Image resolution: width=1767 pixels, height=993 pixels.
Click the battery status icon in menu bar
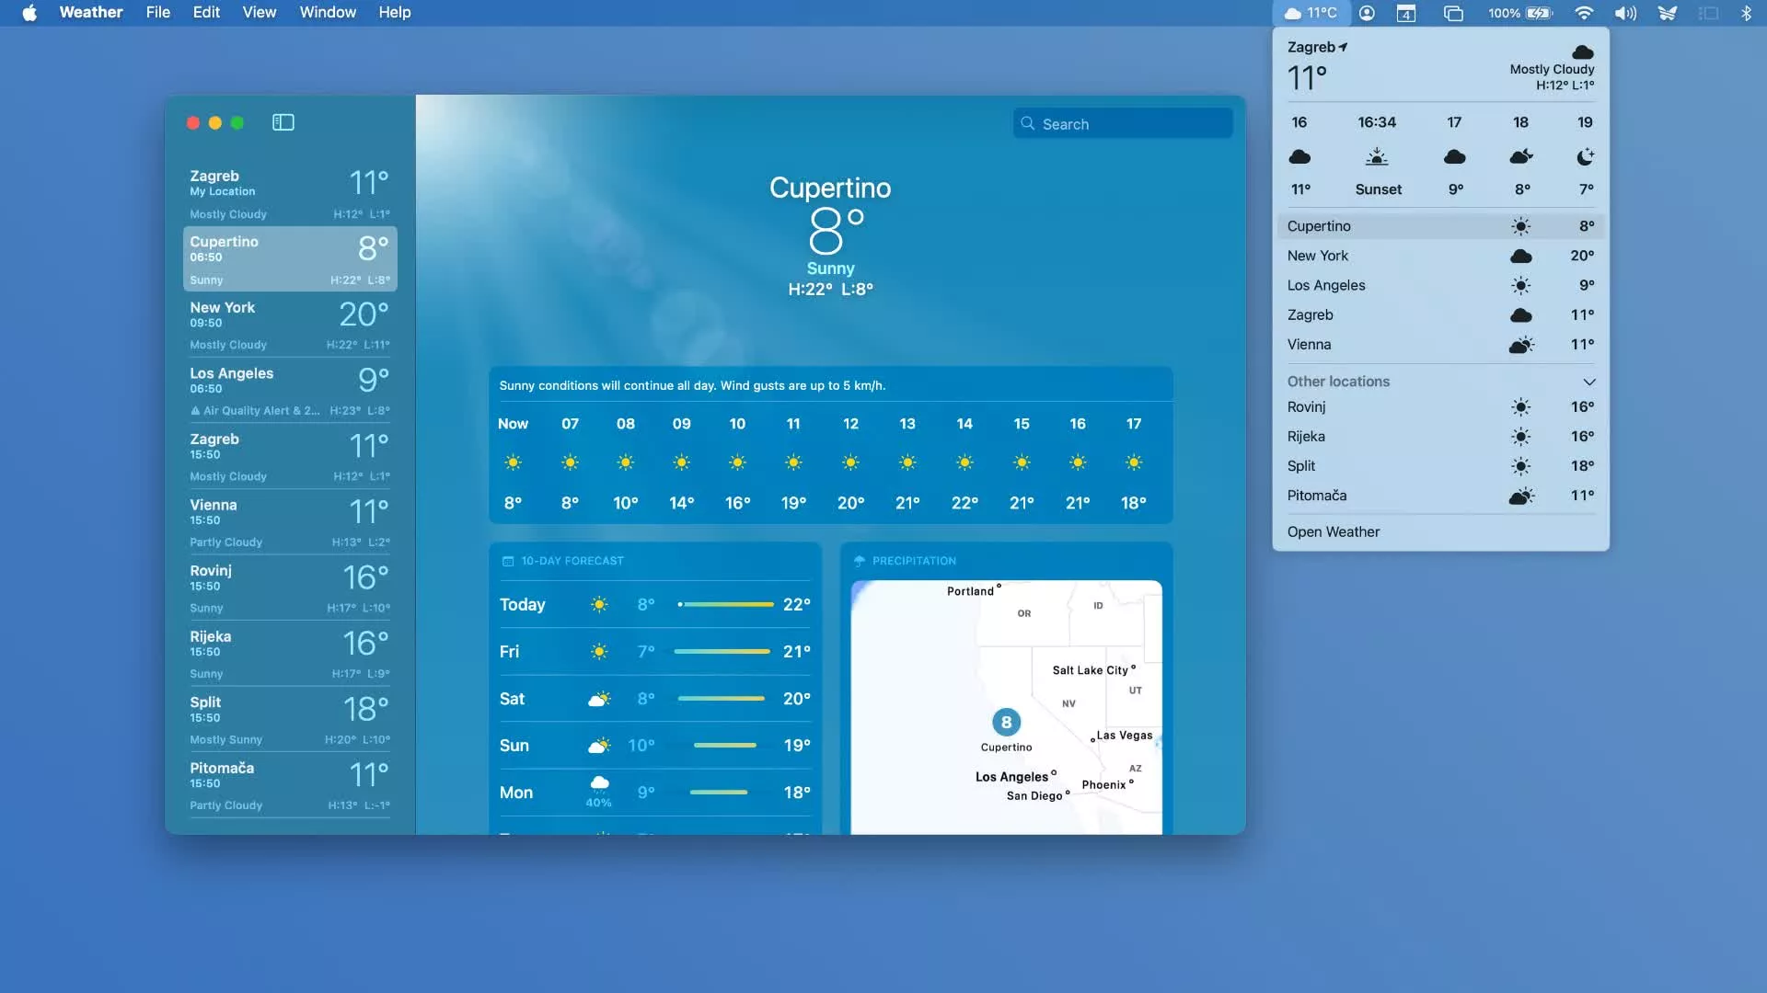point(1539,13)
